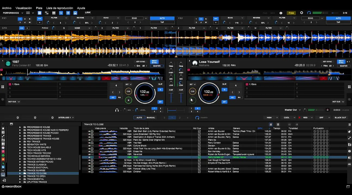Toggle the FX panel icon in top toolbar
The width and height of the screenshot is (352, 195).
tap(40, 13)
